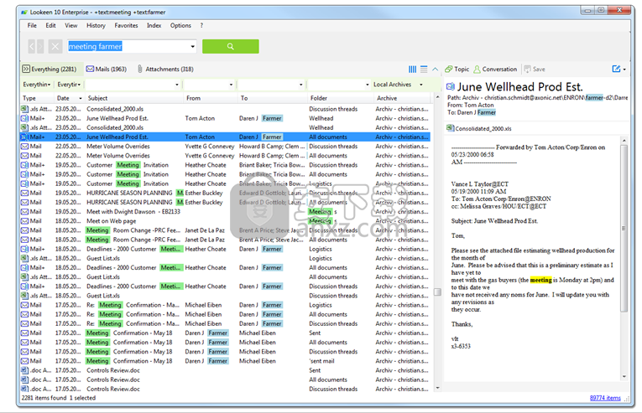Open the Index menu

[x=154, y=25]
